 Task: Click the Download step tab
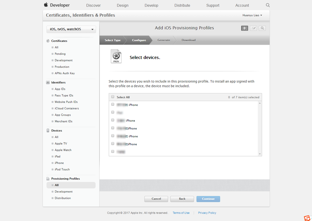[x=188, y=40]
